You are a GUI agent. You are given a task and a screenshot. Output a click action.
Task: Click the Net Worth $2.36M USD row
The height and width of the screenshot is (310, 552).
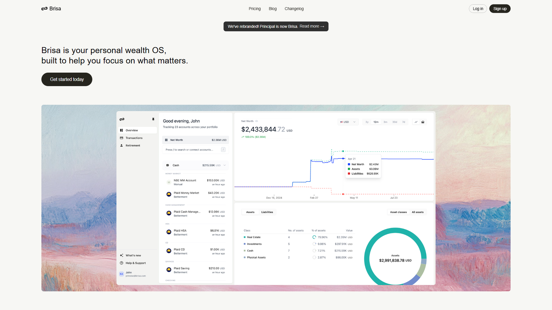coord(195,140)
